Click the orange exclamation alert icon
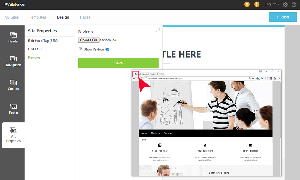The width and height of the screenshot is (300, 180). click(x=257, y=4)
